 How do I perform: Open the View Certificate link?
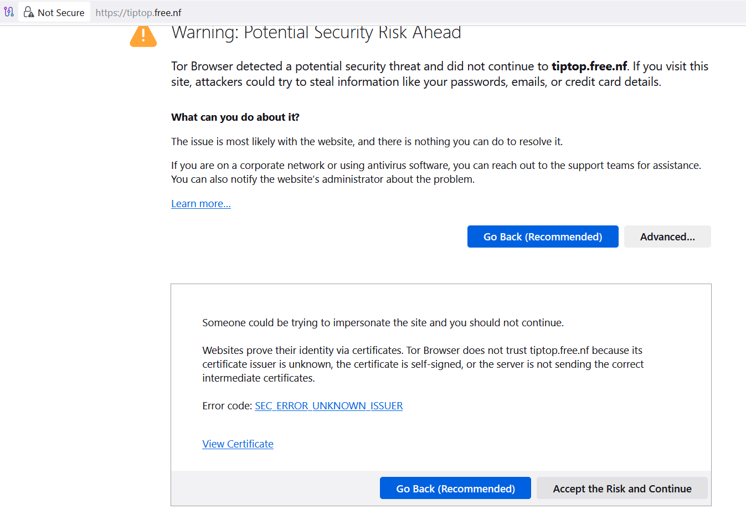[x=238, y=444]
